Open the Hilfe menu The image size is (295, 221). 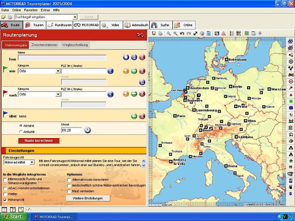[56, 10]
